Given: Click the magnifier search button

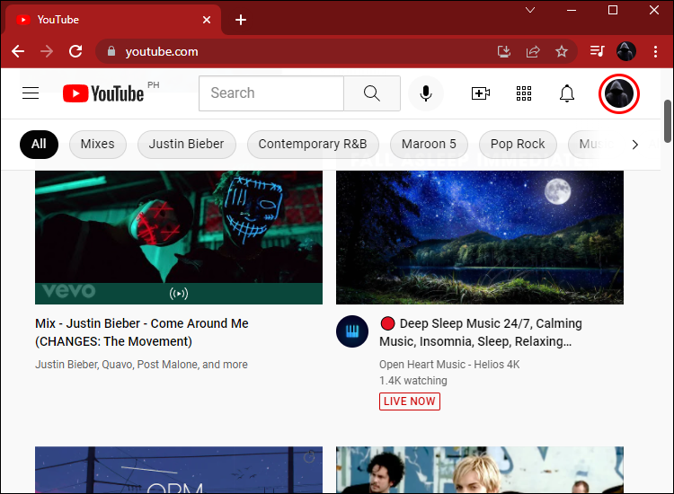Looking at the screenshot, I should 372,93.
